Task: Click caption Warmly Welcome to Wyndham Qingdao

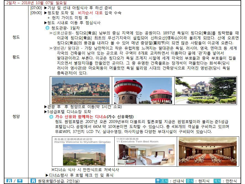Action: [82, 142]
